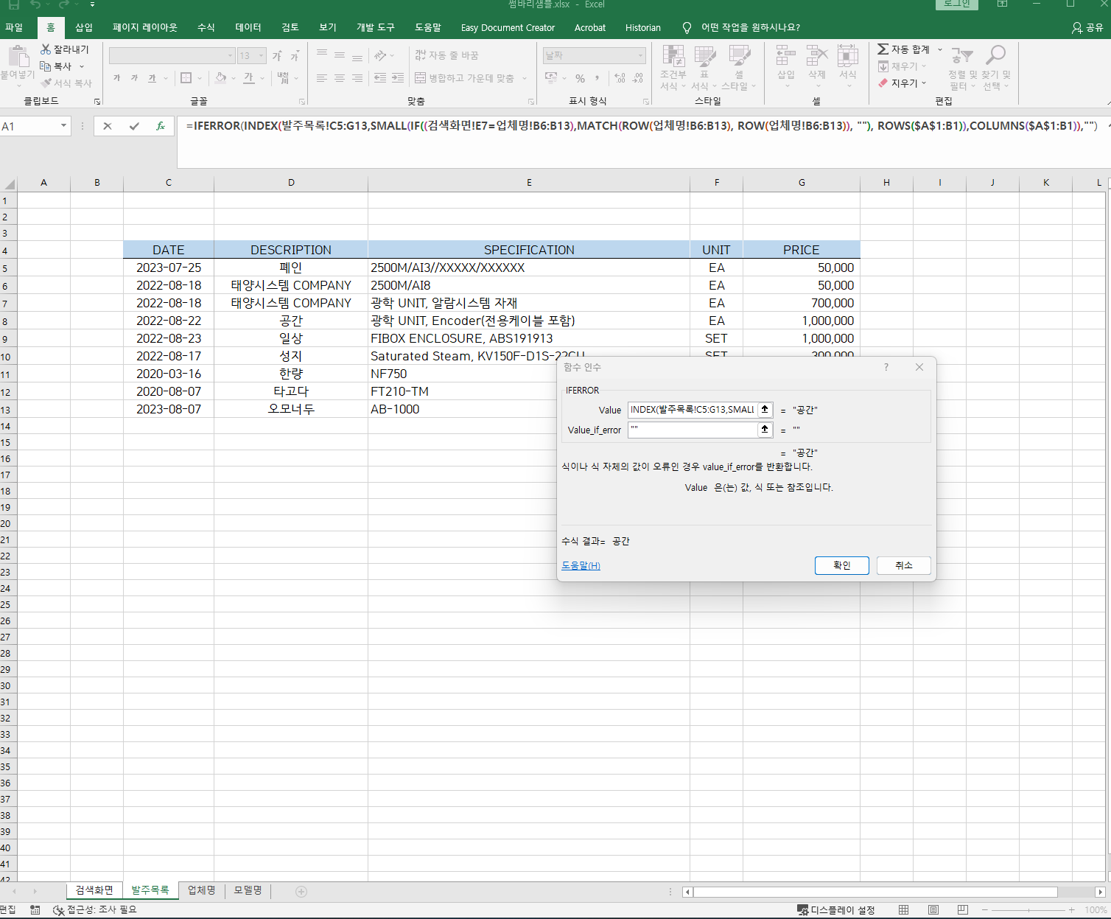Cancel formula entry with the X icon

coord(108,126)
